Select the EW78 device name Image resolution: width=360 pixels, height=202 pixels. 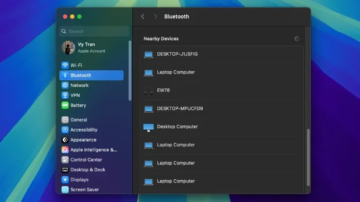coord(163,90)
